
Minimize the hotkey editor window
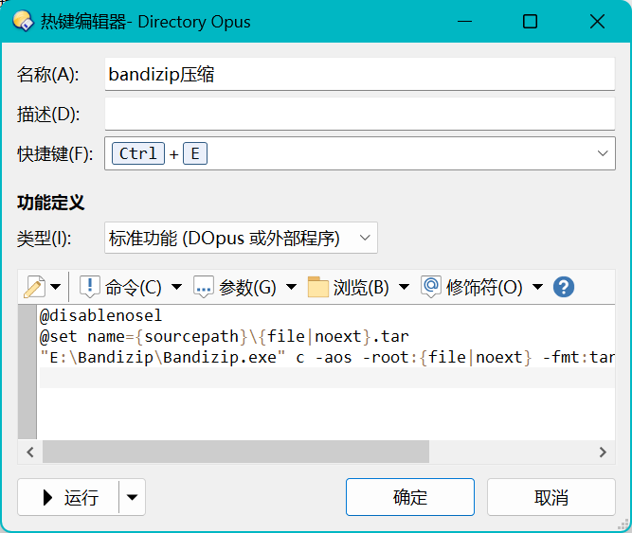point(464,22)
